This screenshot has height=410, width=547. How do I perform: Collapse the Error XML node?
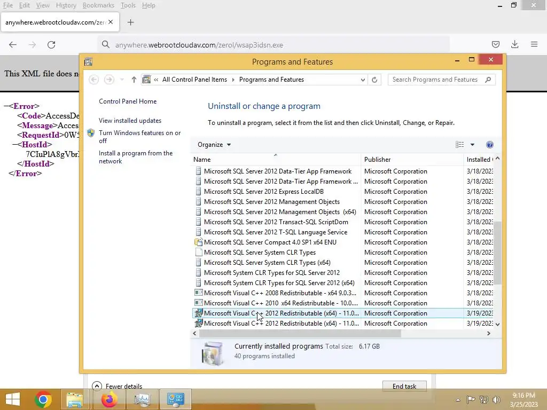[6, 106]
